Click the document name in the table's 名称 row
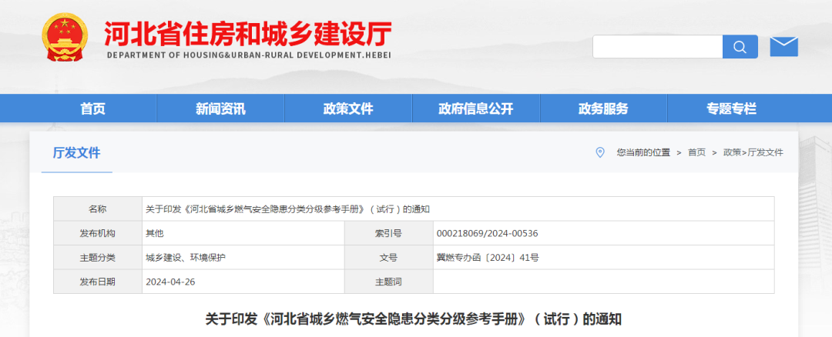This screenshot has height=337, width=832. pos(287,209)
